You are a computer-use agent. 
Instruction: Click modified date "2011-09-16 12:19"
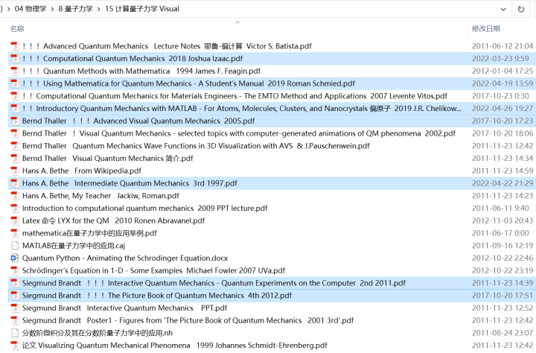pos(502,246)
